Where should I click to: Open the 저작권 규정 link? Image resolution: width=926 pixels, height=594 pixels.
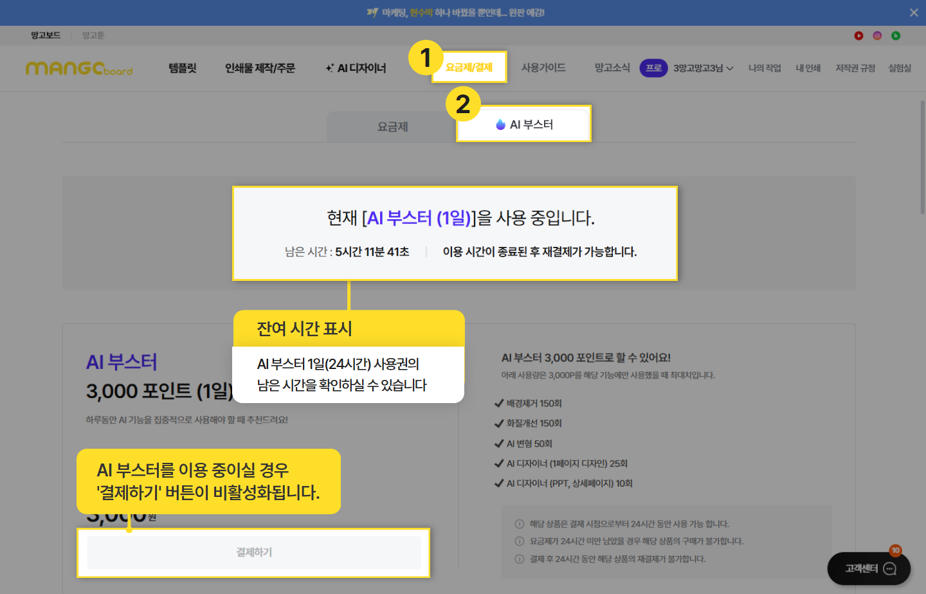click(855, 68)
